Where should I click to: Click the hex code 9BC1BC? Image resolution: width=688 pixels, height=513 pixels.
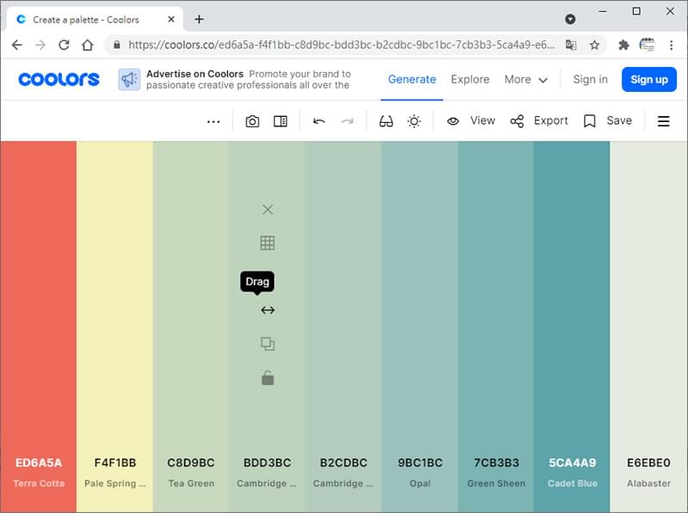pos(420,462)
